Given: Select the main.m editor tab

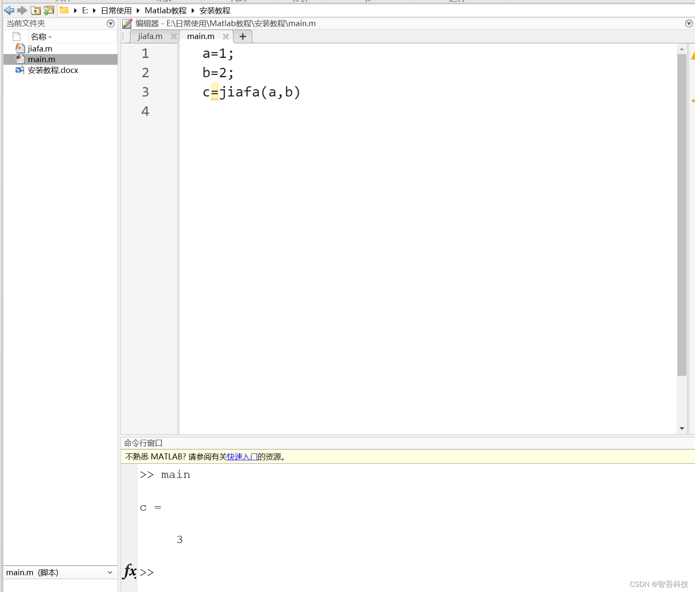Looking at the screenshot, I should point(201,36).
